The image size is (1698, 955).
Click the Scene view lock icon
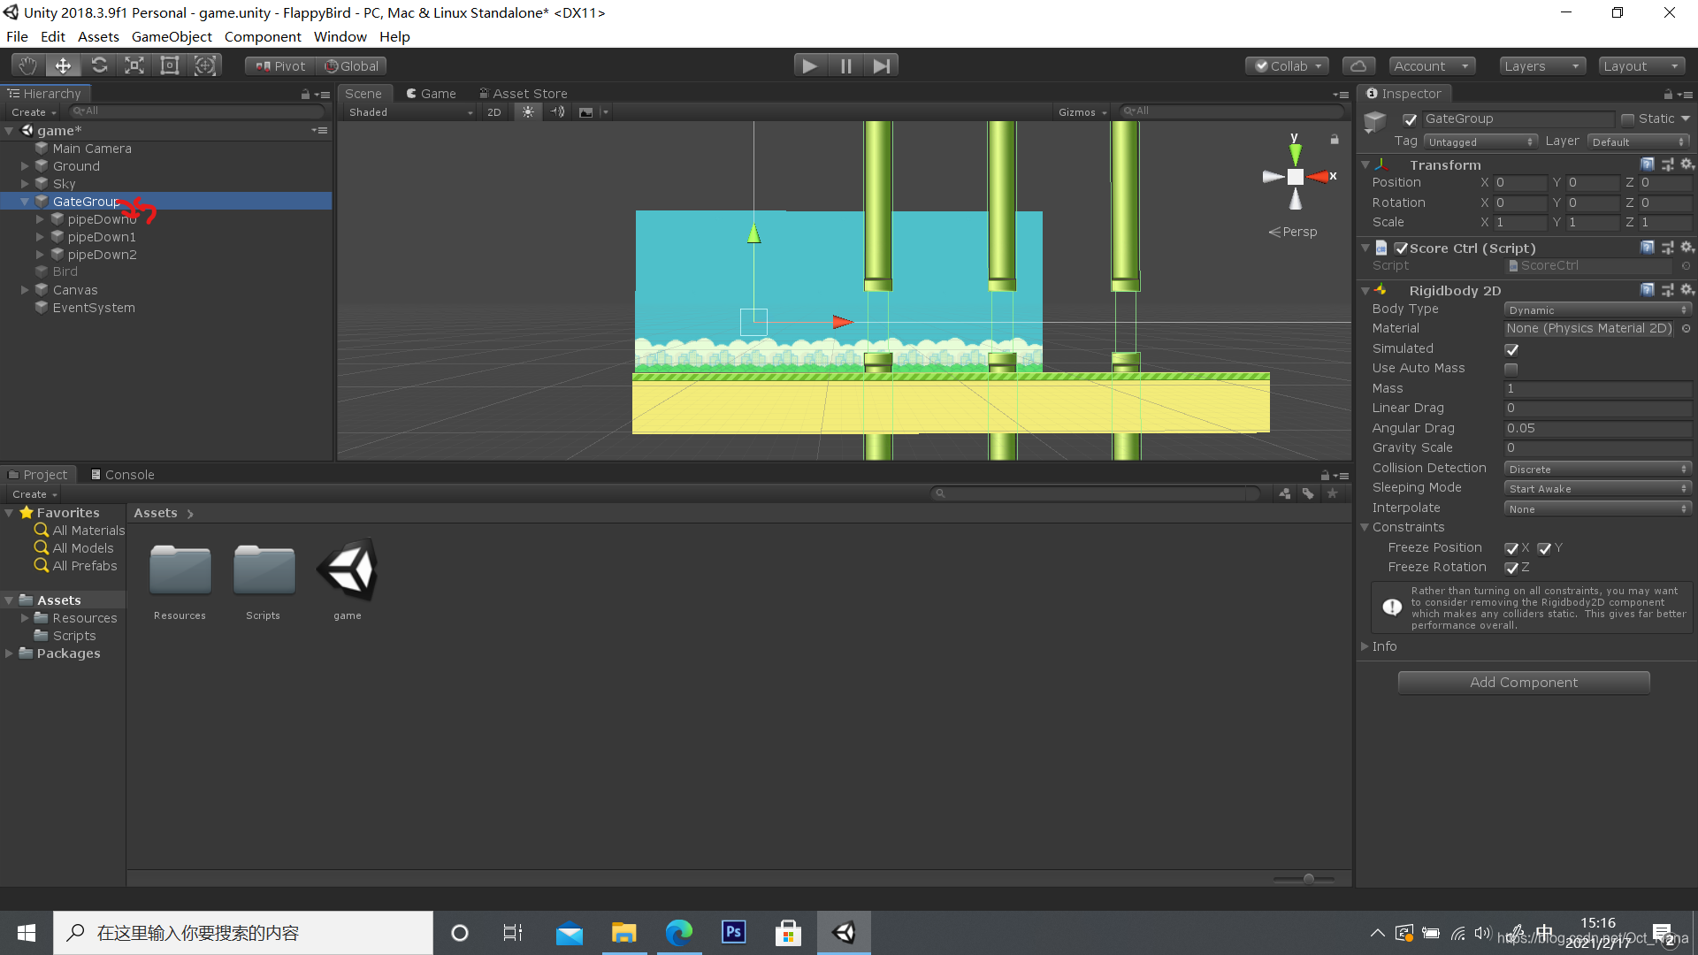click(x=1335, y=139)
